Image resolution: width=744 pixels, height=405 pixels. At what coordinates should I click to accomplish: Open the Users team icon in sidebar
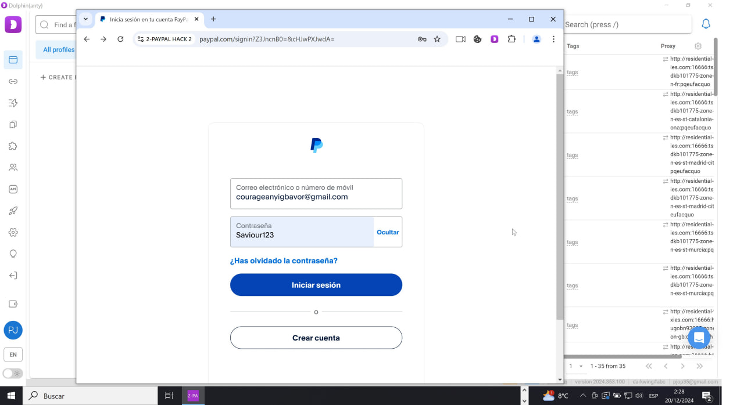(x=13, y=168)
